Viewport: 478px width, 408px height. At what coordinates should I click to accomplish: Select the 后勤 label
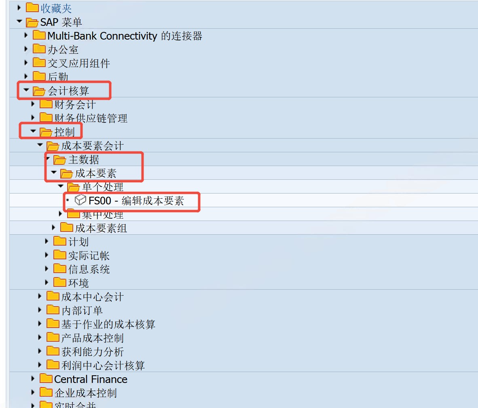pos(58,76)
